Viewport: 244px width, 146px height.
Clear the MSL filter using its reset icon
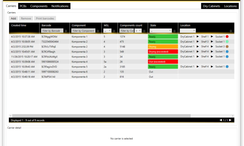tap(114, 31)
